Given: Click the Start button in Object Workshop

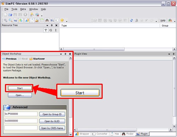Looking at the screenshot, I should 20,88.
